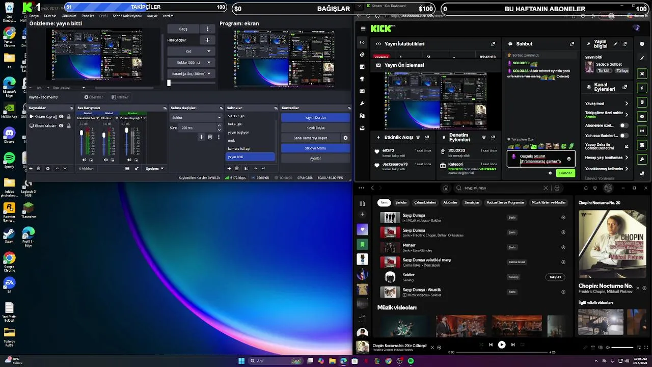Click Yayını Durdur button

click(315, 117)
